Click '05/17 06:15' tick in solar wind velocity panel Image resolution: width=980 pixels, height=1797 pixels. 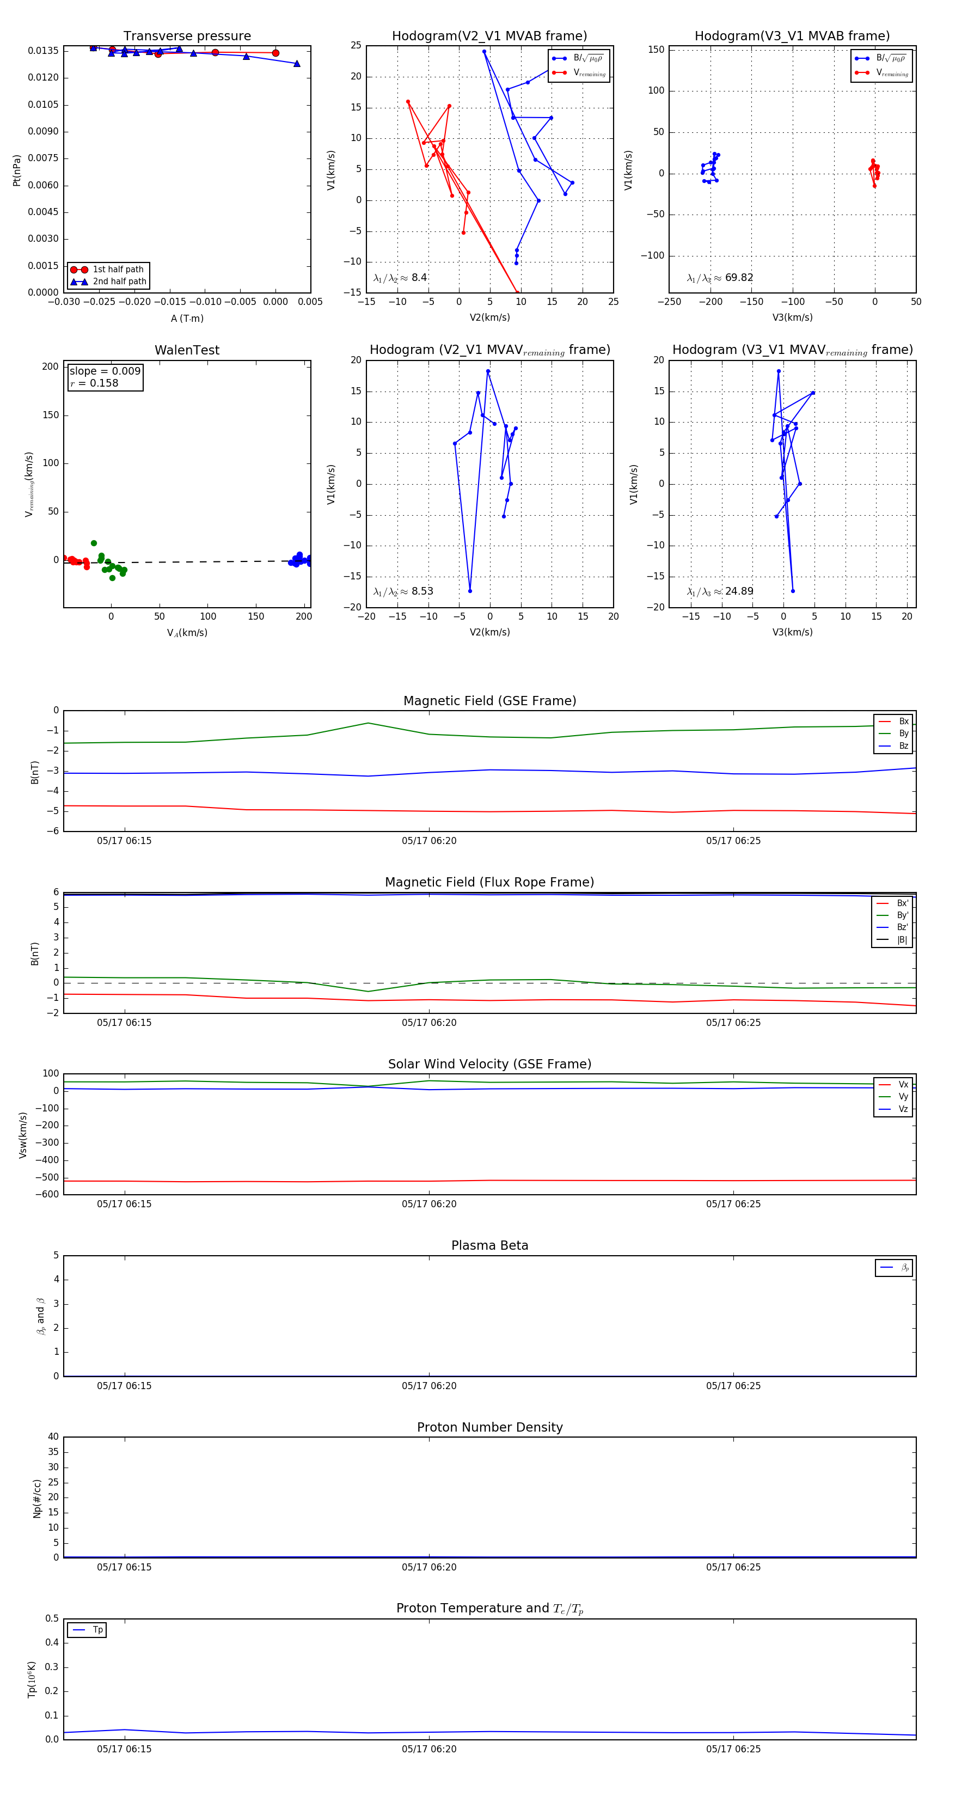pyautogui.click(x=124, y=1204)
